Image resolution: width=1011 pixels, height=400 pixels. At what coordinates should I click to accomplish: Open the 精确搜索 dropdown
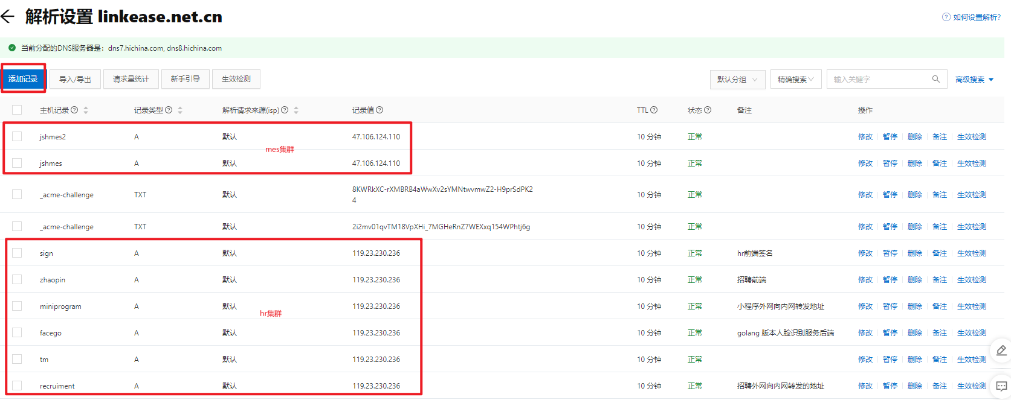tap(795, 79)
